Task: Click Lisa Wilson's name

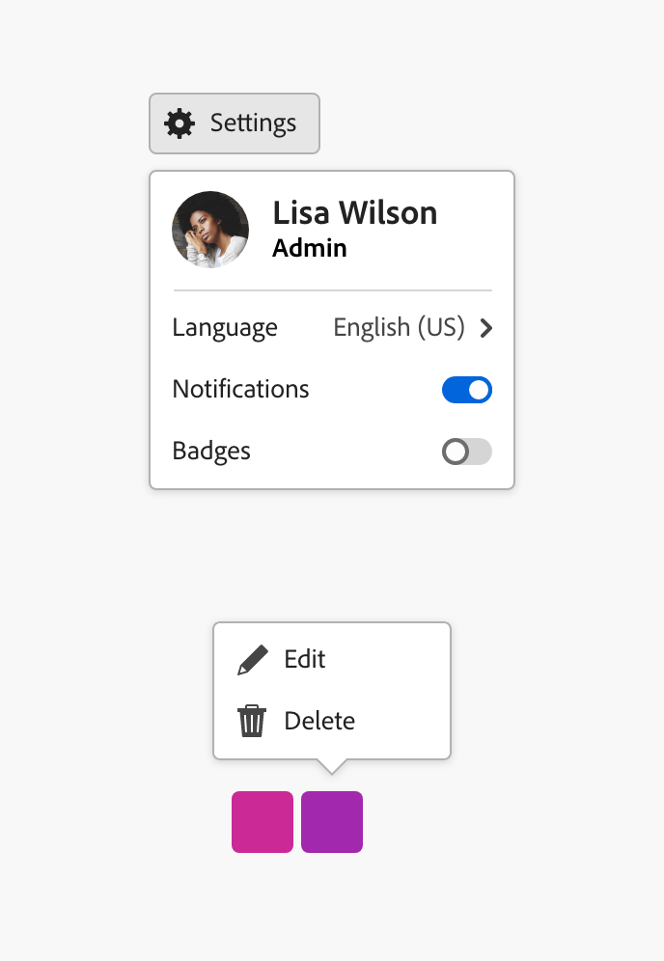Action: coord(354,212)
